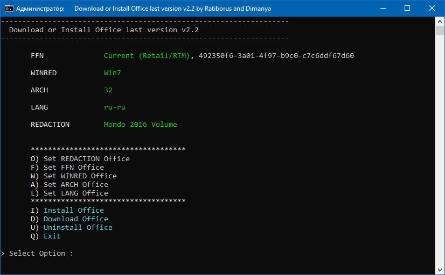Click the 'Install Office' option text
Image resolution: width=445 pixels, height=275 pixels.
tap(74, 210)
